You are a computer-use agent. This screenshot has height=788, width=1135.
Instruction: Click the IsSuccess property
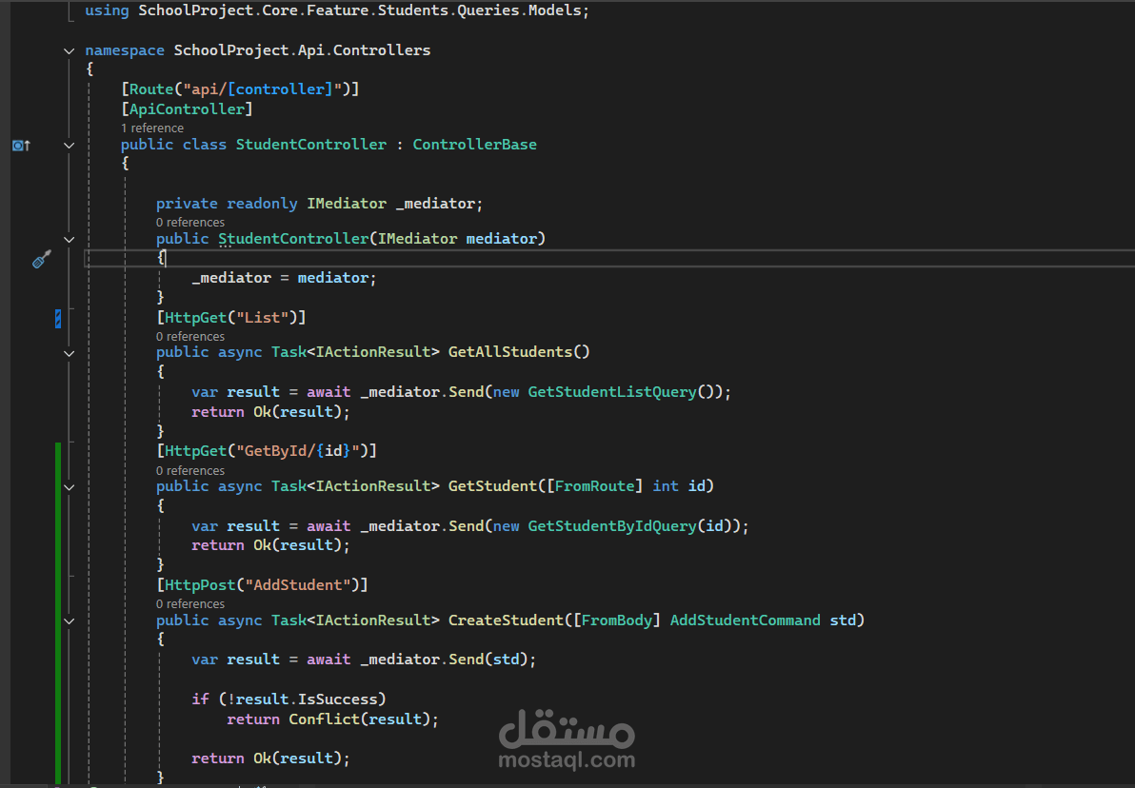tap(337, 699)
